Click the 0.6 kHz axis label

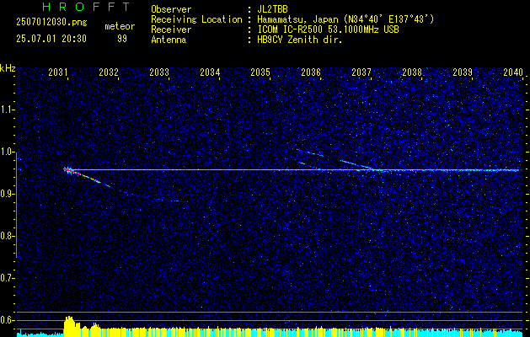click(x=7, y=320)
